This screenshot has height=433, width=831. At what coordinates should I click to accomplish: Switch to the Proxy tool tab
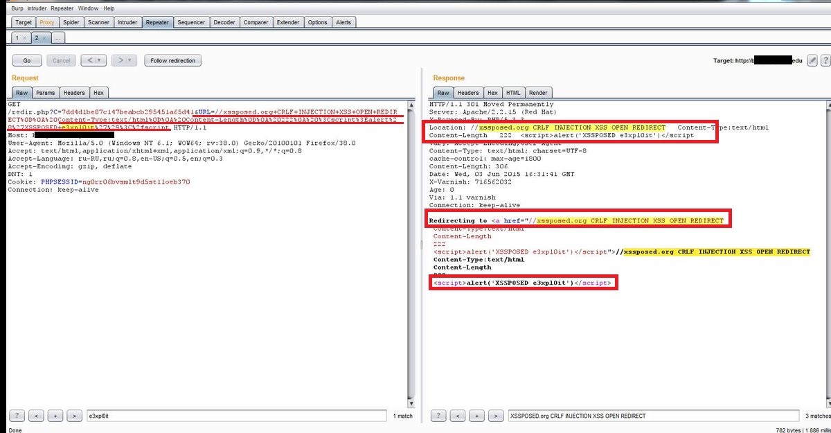point(46,22)
